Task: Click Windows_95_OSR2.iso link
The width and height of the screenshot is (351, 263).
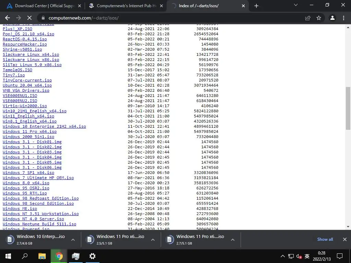Action: pos(26,188)
